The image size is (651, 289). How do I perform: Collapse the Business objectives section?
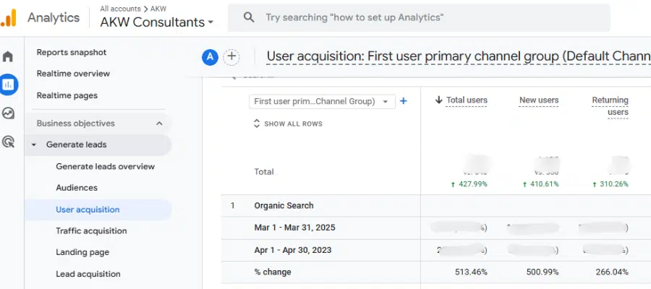(159, 124)
